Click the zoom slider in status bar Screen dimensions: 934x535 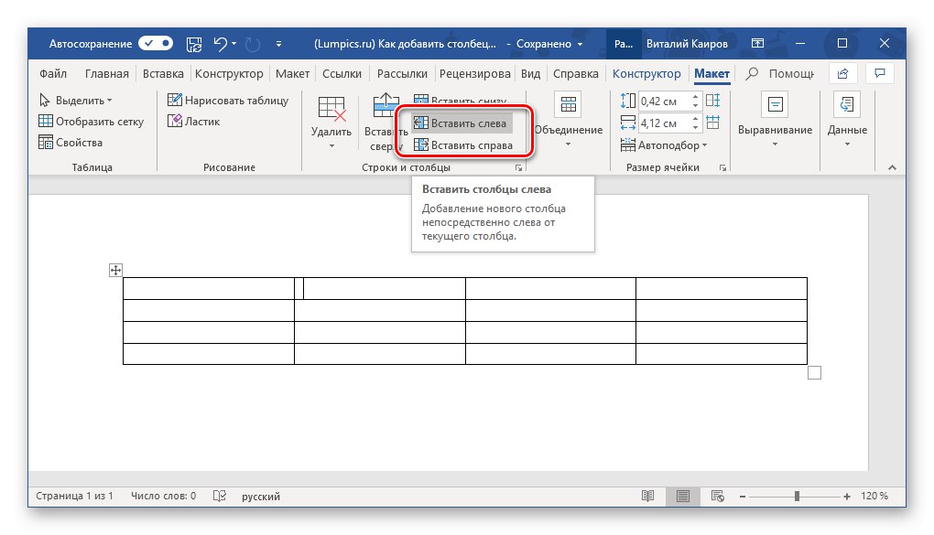pos(797,496)
